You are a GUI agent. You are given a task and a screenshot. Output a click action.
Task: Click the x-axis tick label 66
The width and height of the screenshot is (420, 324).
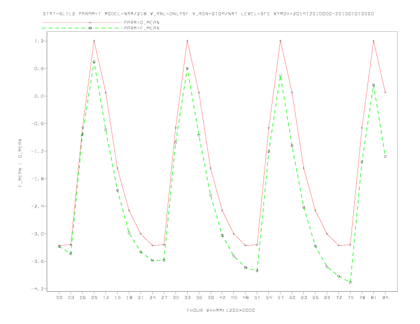coord(316,298)
